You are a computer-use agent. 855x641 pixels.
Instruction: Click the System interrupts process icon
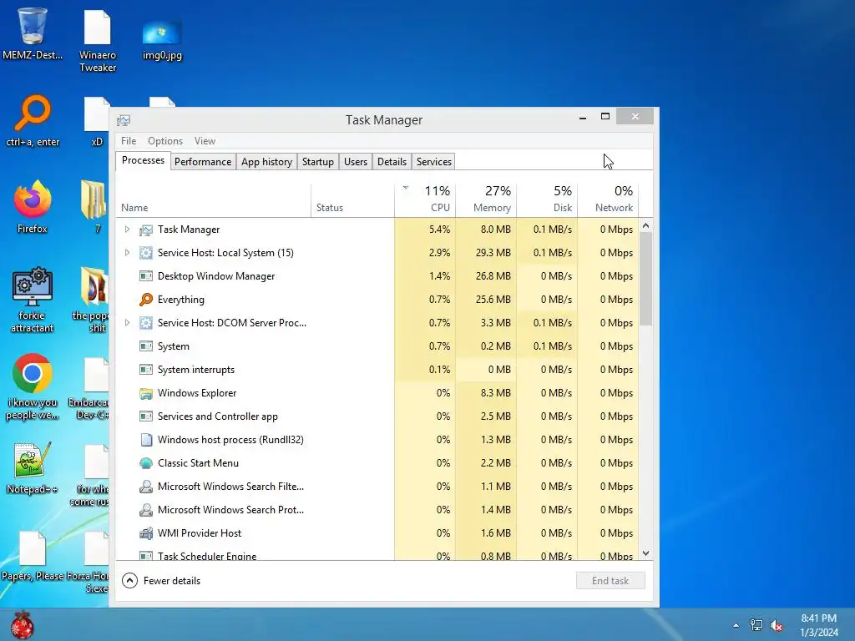click(145, 370)
